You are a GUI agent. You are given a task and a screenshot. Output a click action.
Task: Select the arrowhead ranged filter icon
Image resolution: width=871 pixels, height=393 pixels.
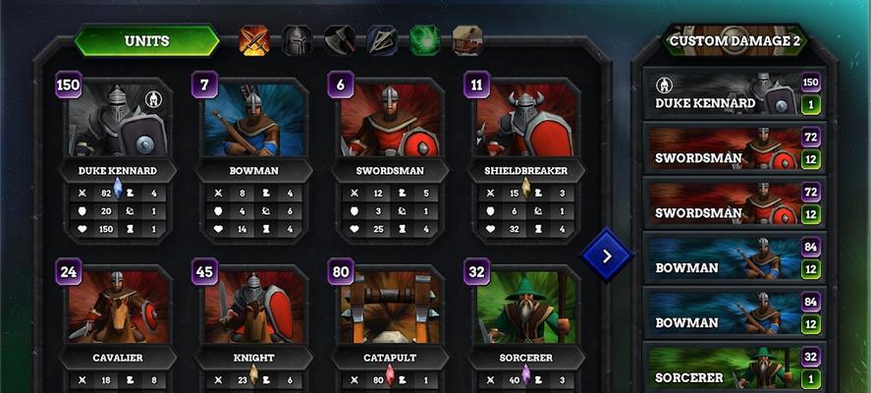tap(382, 40)
